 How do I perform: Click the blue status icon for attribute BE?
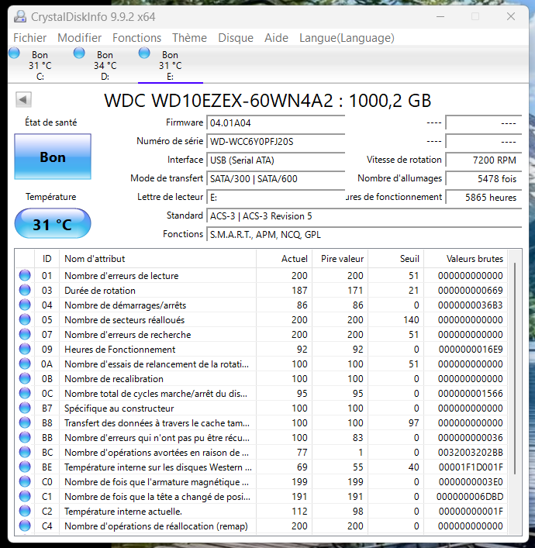tap(25, 467)
